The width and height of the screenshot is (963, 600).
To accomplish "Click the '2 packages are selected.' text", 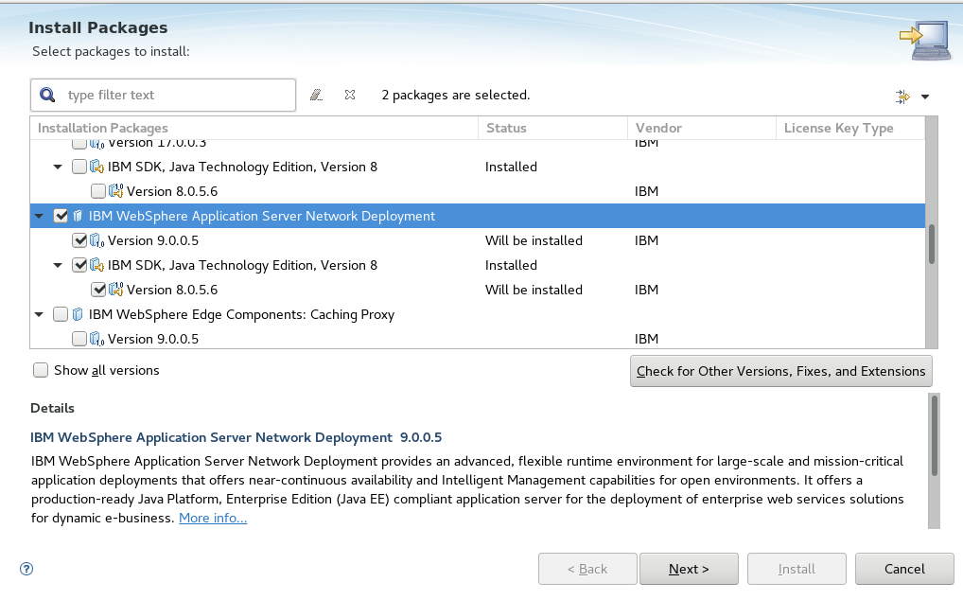I will (456, 96).
